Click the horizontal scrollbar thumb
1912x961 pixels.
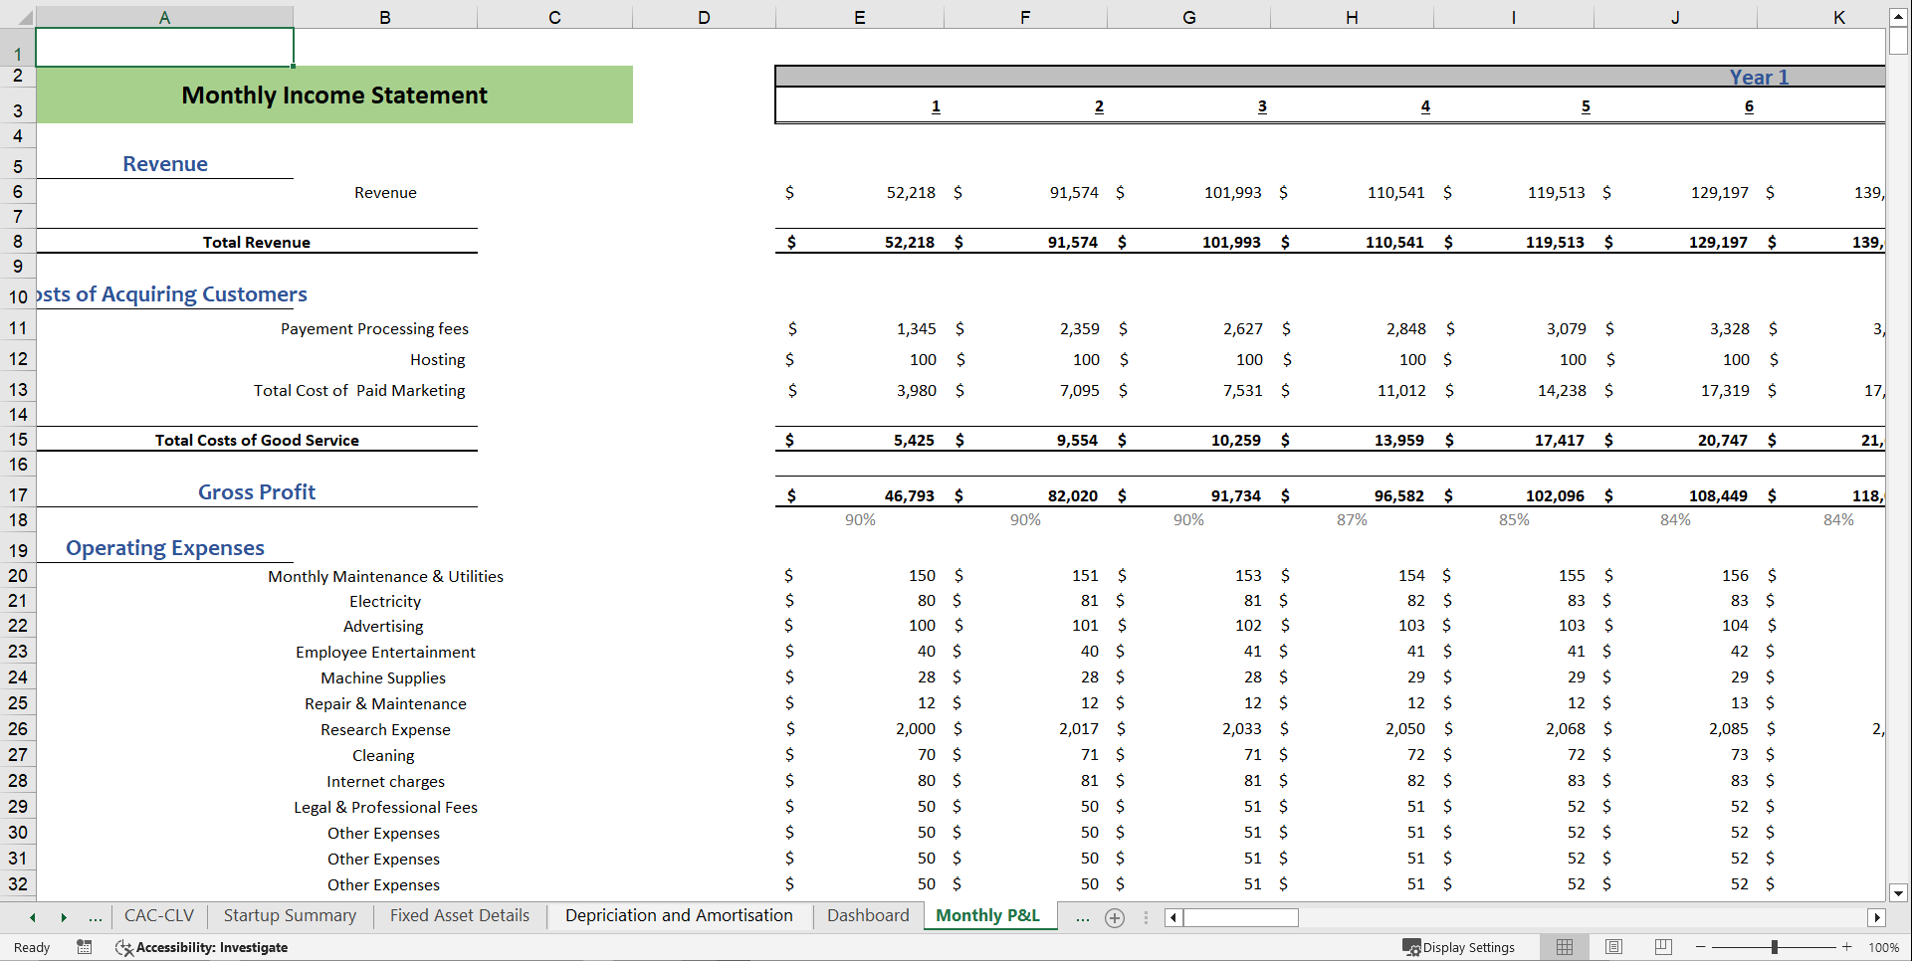[1240, 917]
